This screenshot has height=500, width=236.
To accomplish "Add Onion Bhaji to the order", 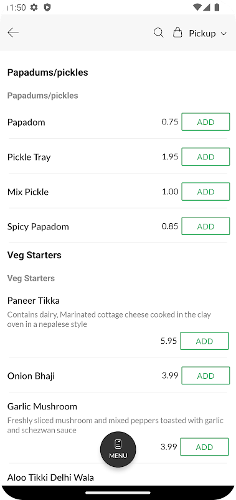I will (205, 376).
